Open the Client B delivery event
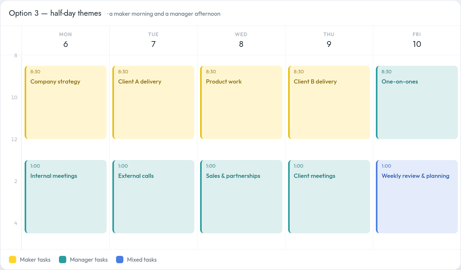Screen dimensions: 461x270 329,102
